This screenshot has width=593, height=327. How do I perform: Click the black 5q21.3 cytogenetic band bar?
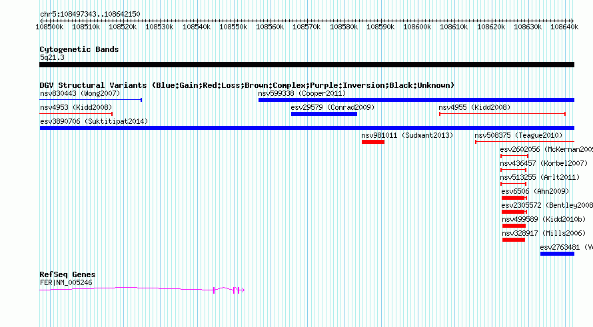tap(306, 65)
